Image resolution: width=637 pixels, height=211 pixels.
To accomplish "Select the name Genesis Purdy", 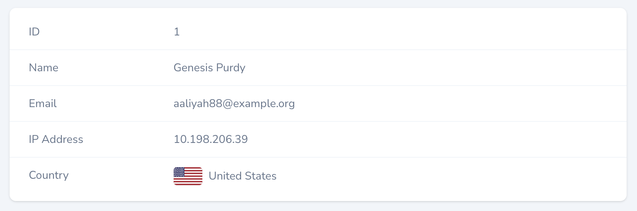I will pyautogui.click(x=209, y=68).
